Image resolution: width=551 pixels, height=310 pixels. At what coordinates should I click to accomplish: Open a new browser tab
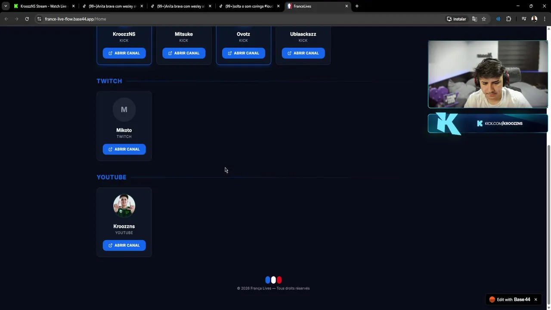click(357, 6)
